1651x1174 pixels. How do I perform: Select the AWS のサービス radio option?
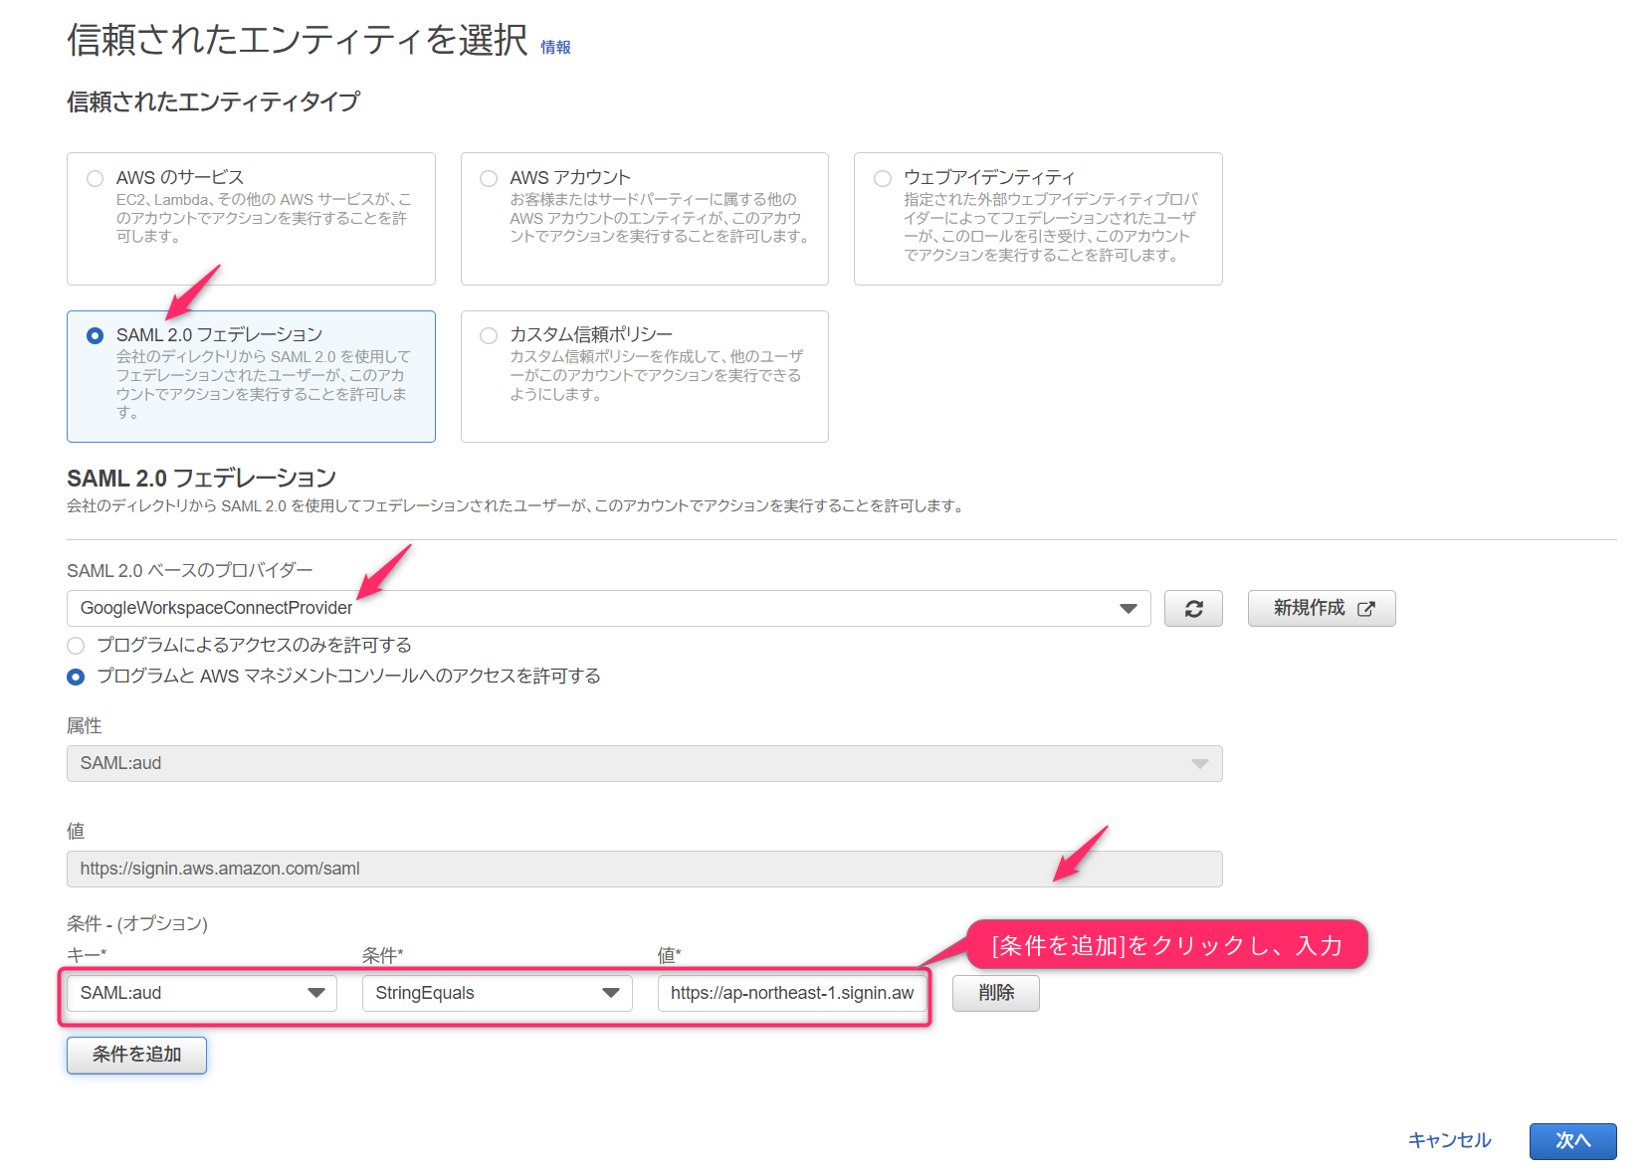[x=96, y=178]
